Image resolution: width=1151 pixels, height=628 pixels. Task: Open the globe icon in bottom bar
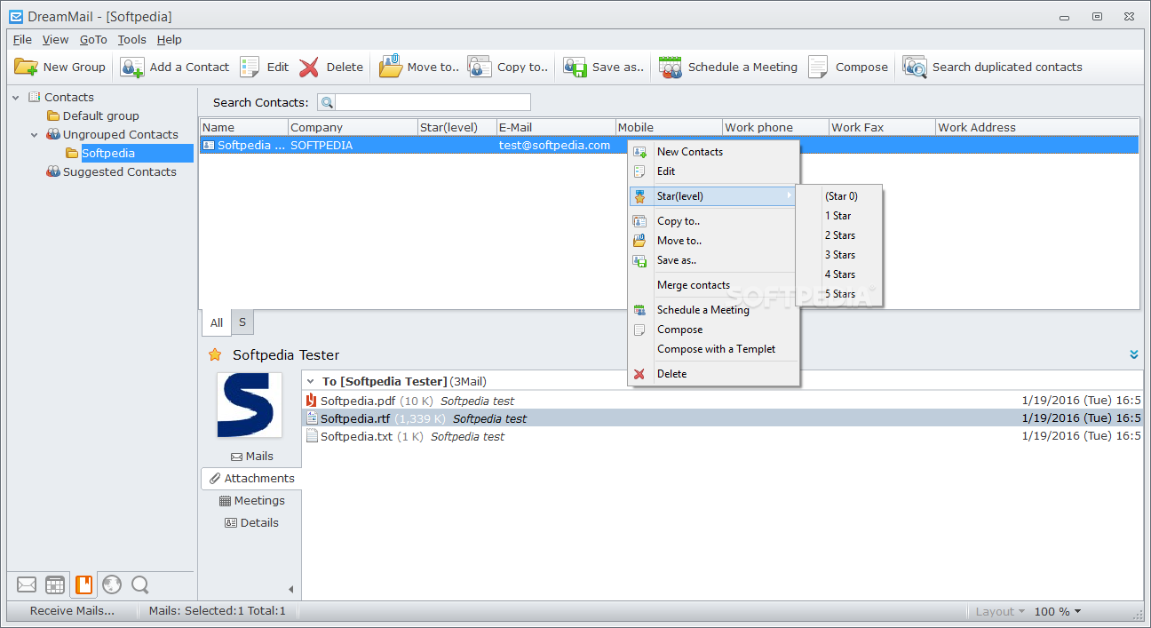coord(111,584)
